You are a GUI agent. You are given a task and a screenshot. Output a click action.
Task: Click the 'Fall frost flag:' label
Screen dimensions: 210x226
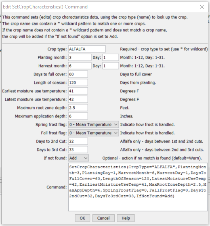coord(54,133)
